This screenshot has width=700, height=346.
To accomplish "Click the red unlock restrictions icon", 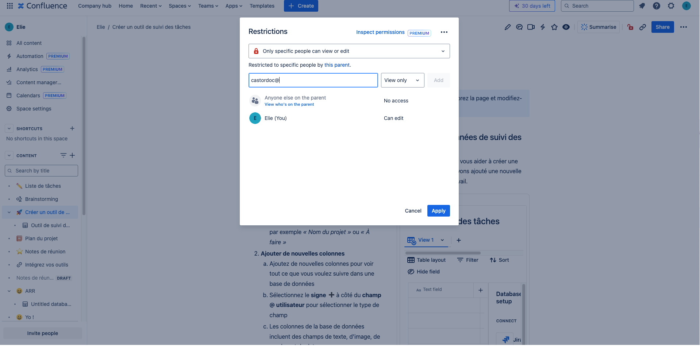I will tap(630, 27).
